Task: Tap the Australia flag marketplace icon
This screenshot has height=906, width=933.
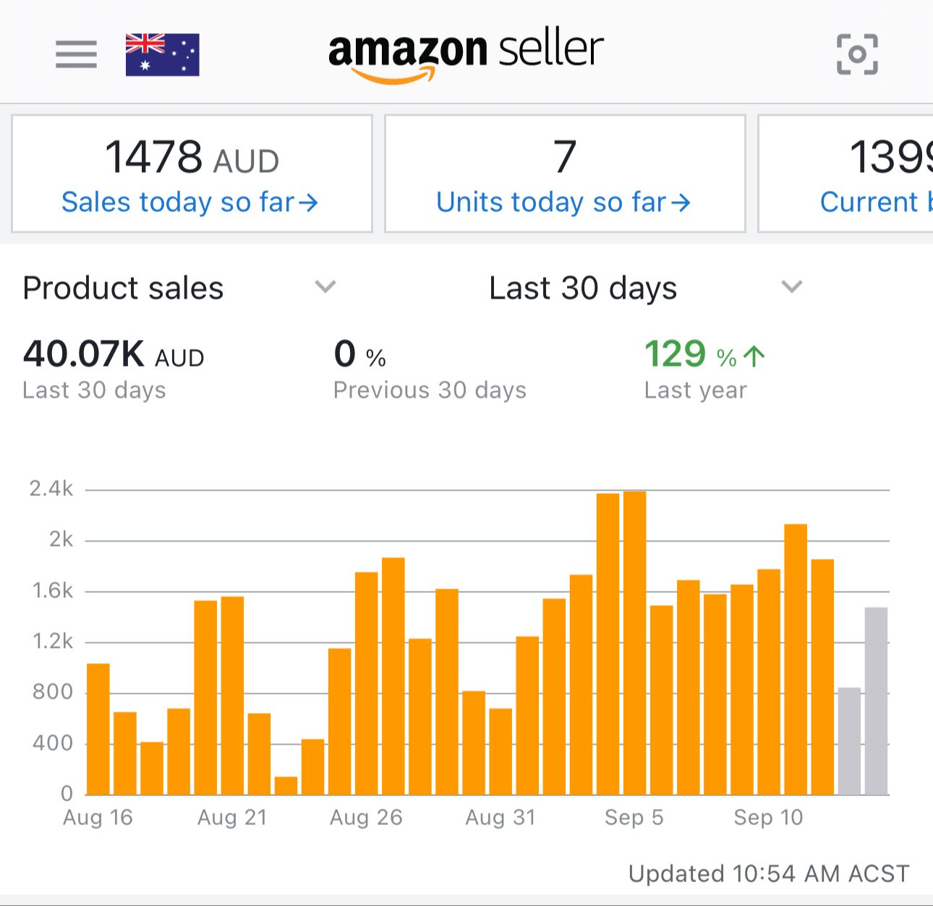Action: 162,54
